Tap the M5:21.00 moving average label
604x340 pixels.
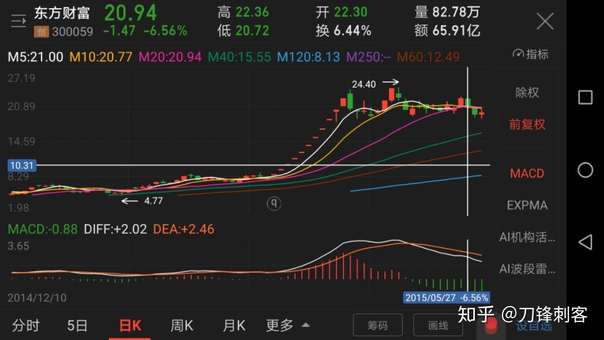pyautogui.click(x=36, y=57)
